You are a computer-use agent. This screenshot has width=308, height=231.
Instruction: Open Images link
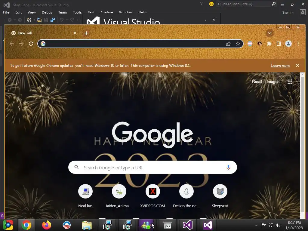(x=273, y=82)
